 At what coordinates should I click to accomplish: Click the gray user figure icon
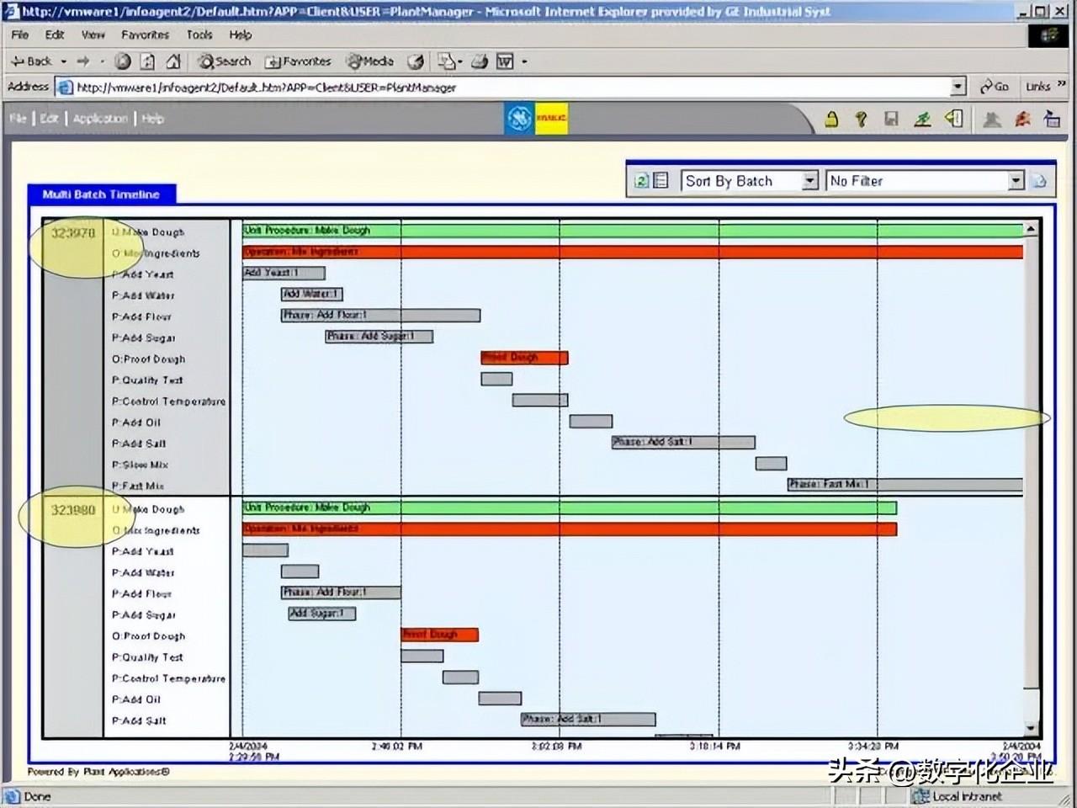pos(992,119)
